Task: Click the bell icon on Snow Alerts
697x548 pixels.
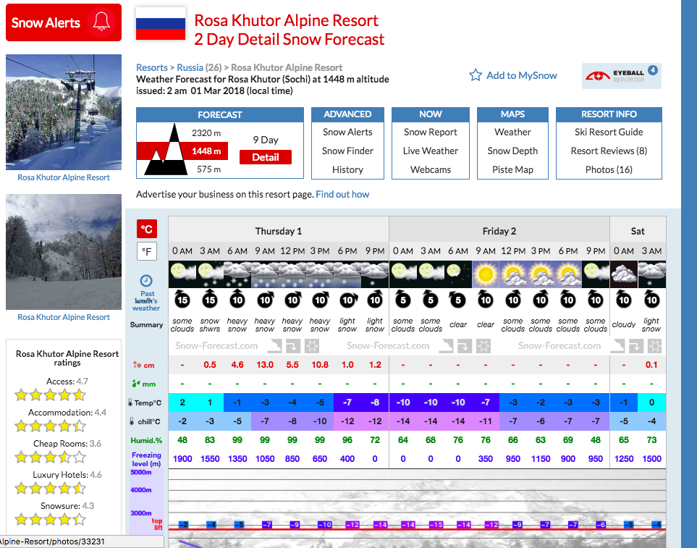Action: tap(101, 22)
